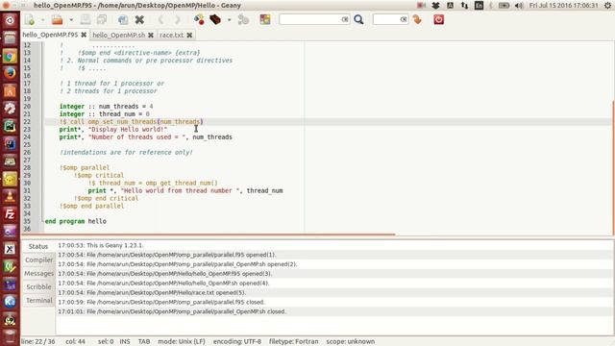615x346 pixels.
Task: Click the horizontal scrollbar under the editor
Action: (x=208, y=235)
